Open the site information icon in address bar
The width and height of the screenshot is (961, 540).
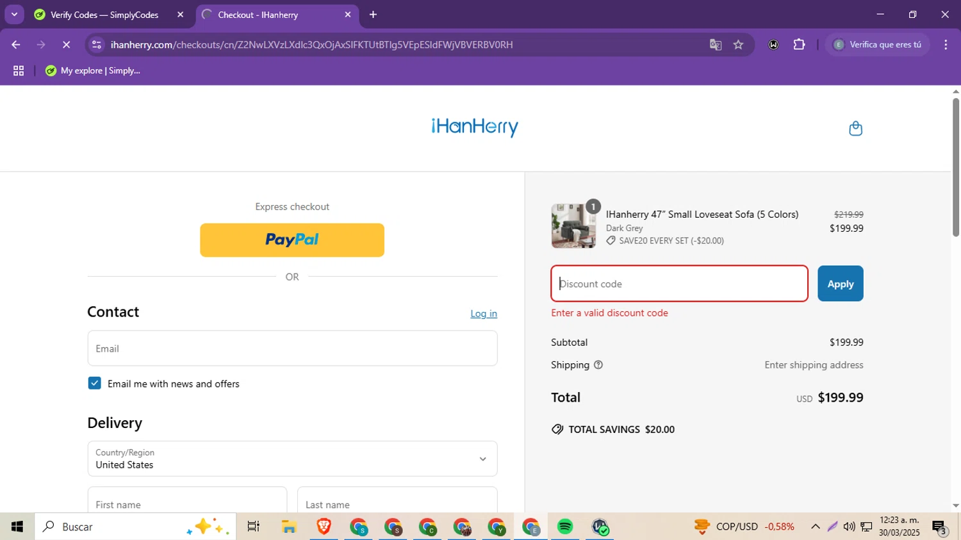click(97, 45)
